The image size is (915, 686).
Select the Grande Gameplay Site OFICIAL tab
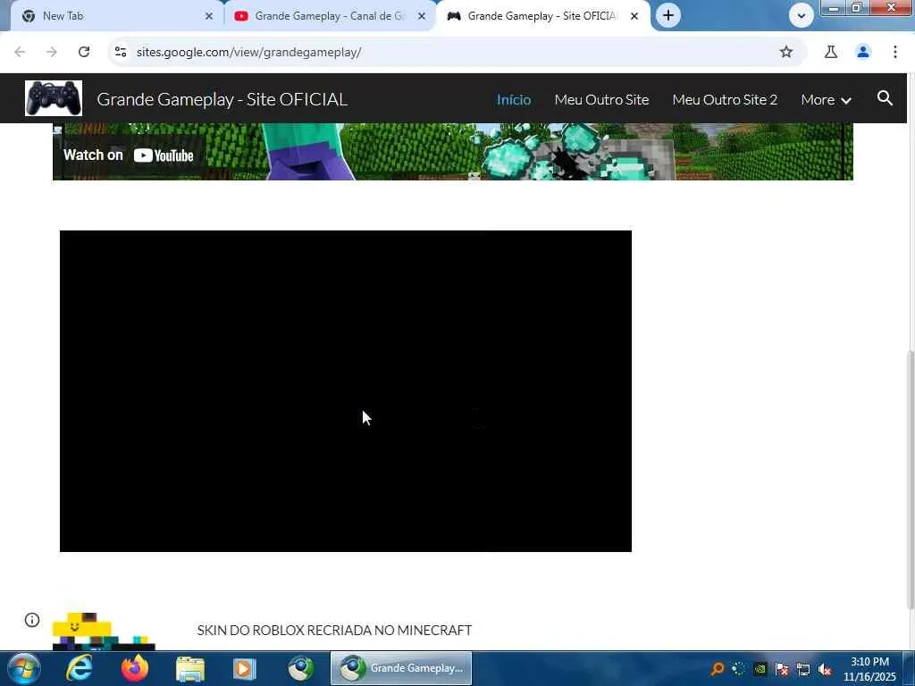(x=542, y=16)
